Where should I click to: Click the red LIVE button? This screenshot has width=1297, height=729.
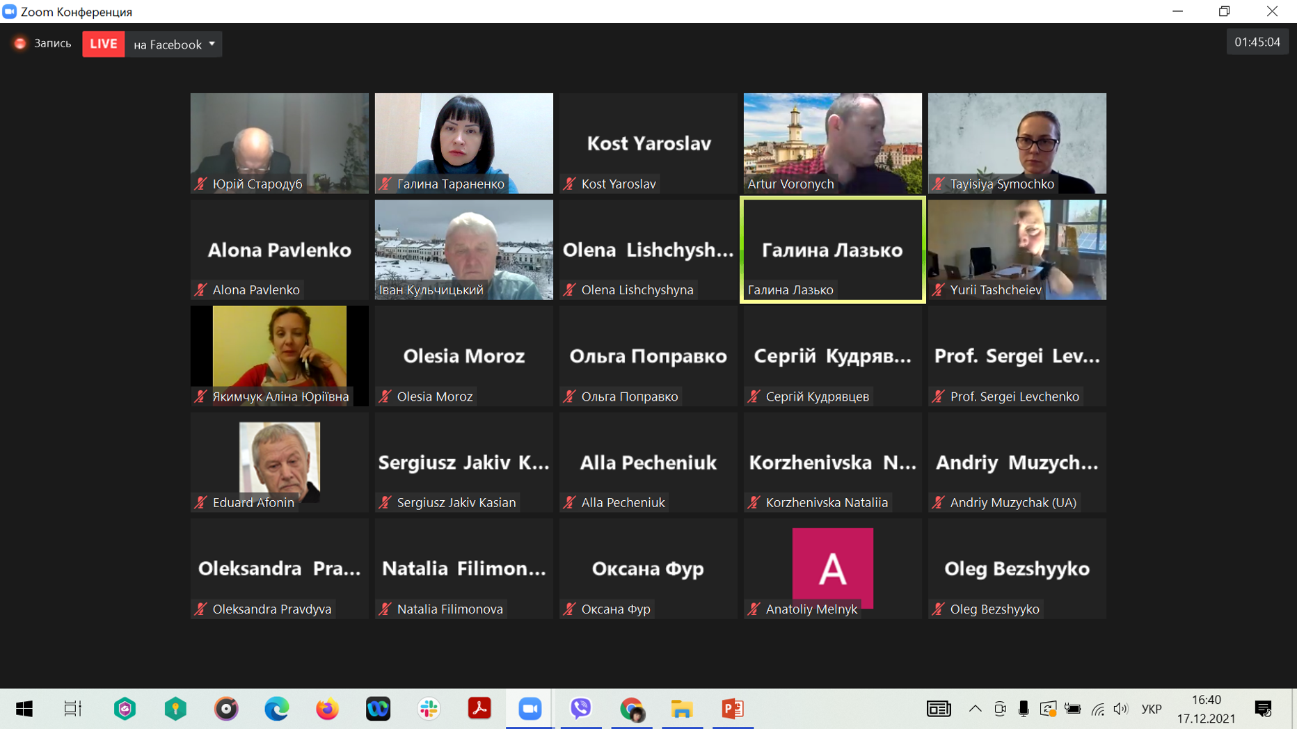(x=104, y=44)
